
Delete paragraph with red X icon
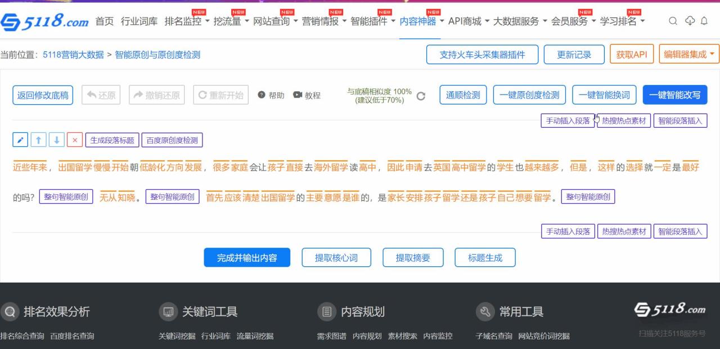pyautogui.click(x=75, y=140)
